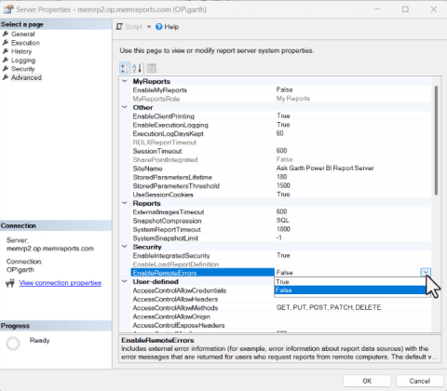Select the EnableClientPrinting property
The height and width of the screenshot is (391, 447).
164,116
